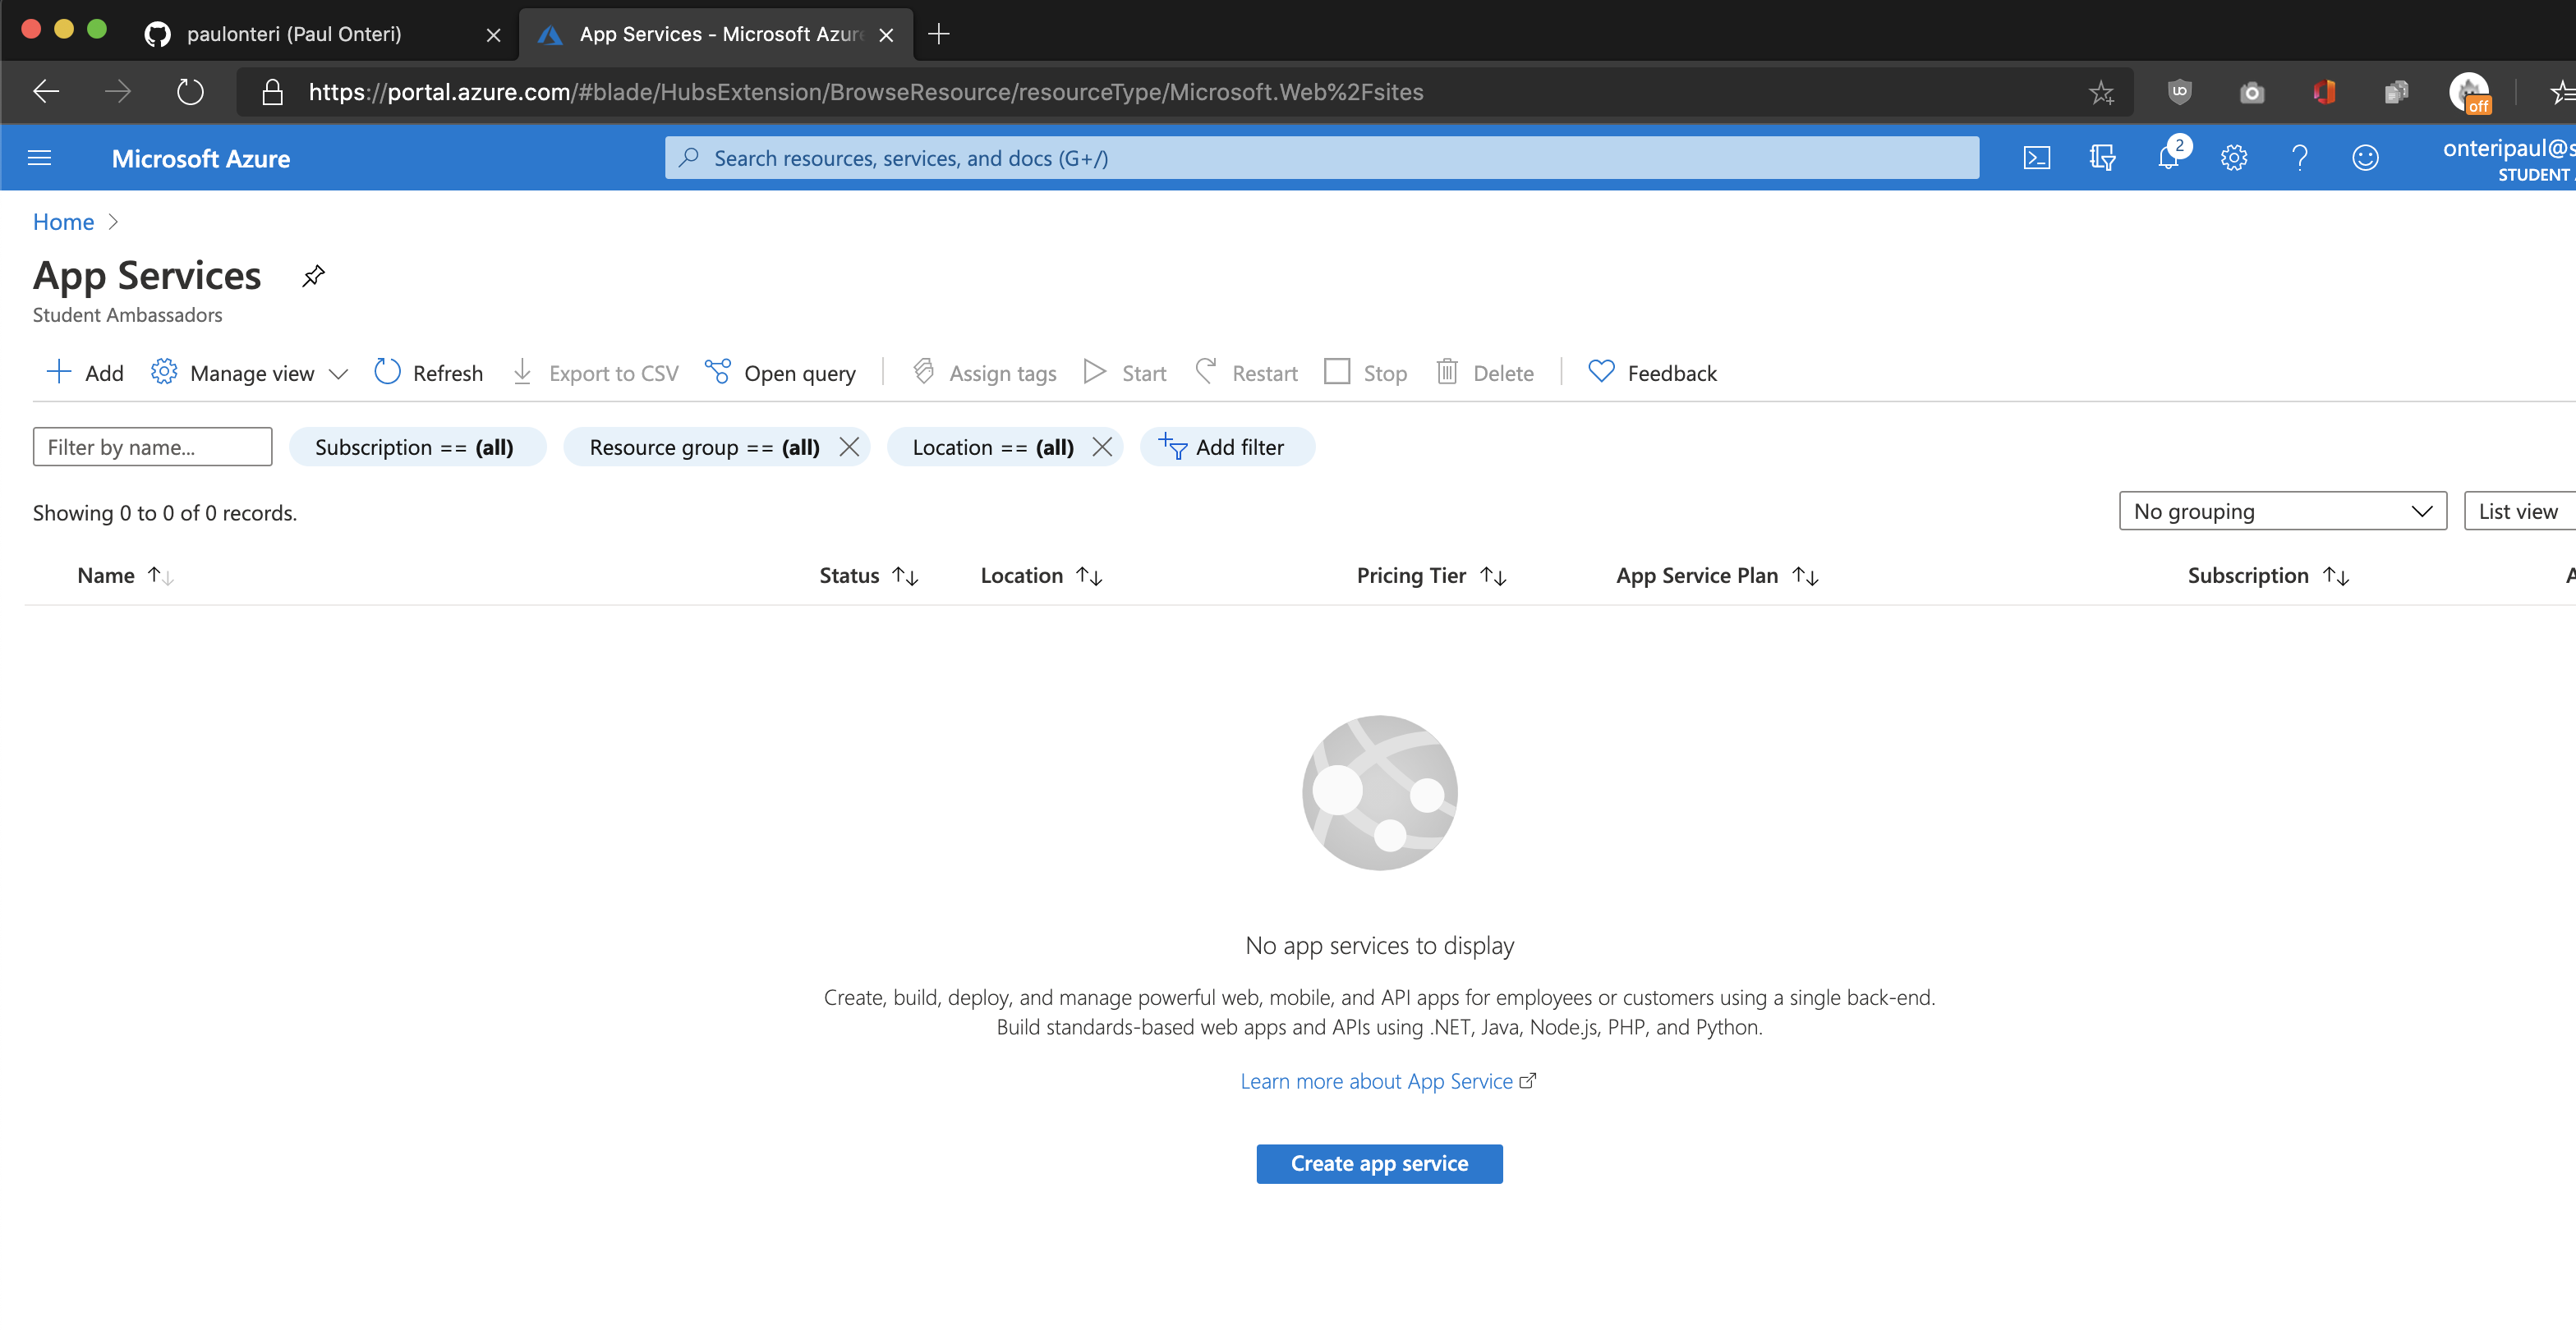Click Open query in toolbar
This screenshot has width=2576, height=1330.
coord(781,373)
